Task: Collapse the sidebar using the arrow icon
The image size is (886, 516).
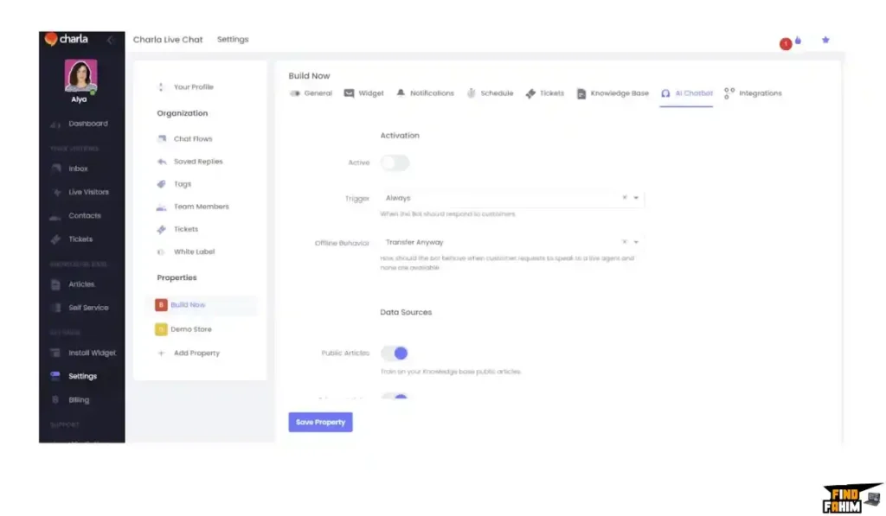Action: click(111, 40)
